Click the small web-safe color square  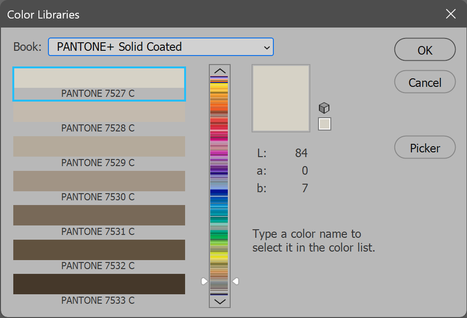click(325, 124)
